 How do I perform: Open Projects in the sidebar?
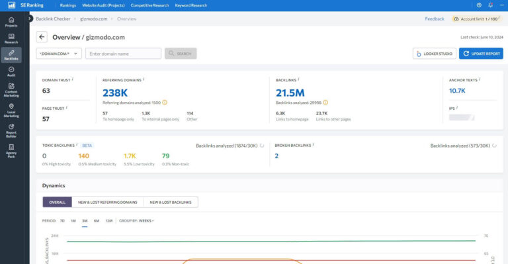[11, 22]
